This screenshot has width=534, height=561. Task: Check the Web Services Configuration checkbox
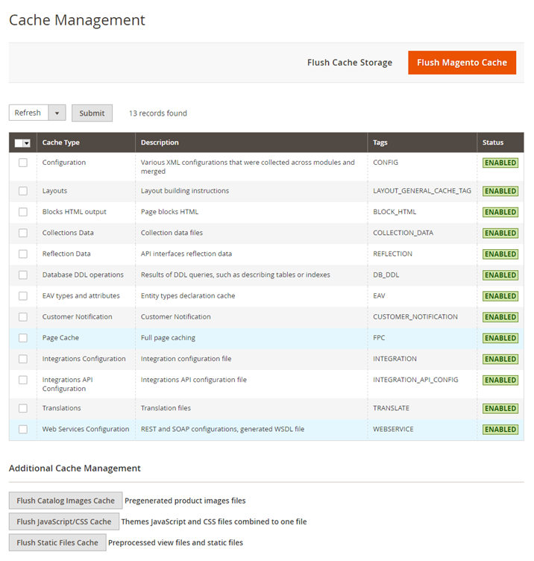coord(23,429)
